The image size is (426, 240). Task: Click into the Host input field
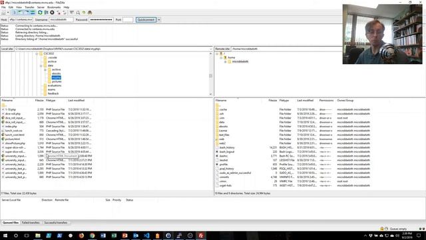point(21,19)
